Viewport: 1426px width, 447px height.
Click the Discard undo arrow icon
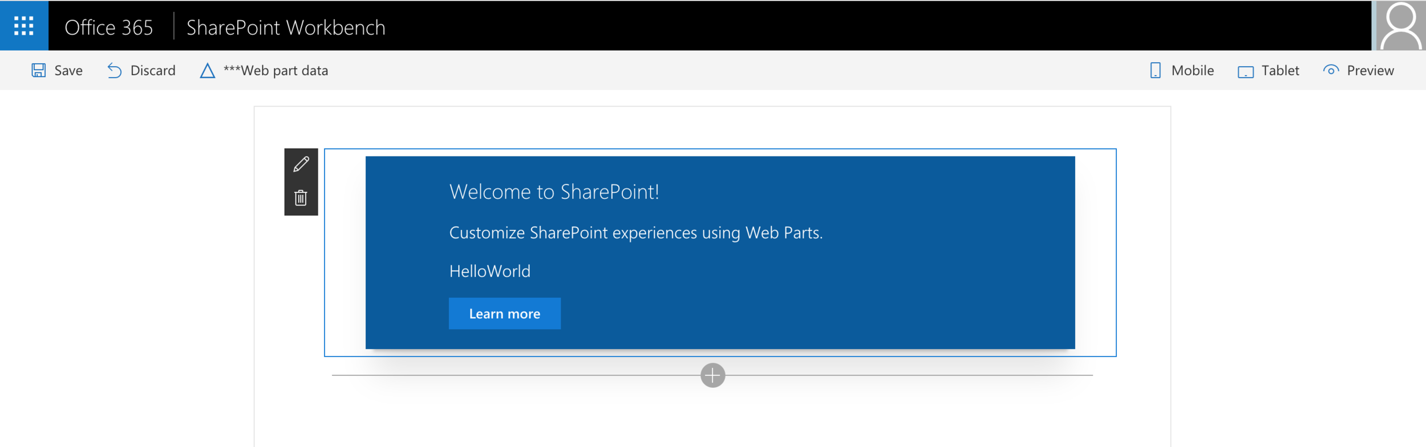click(114, 70)
